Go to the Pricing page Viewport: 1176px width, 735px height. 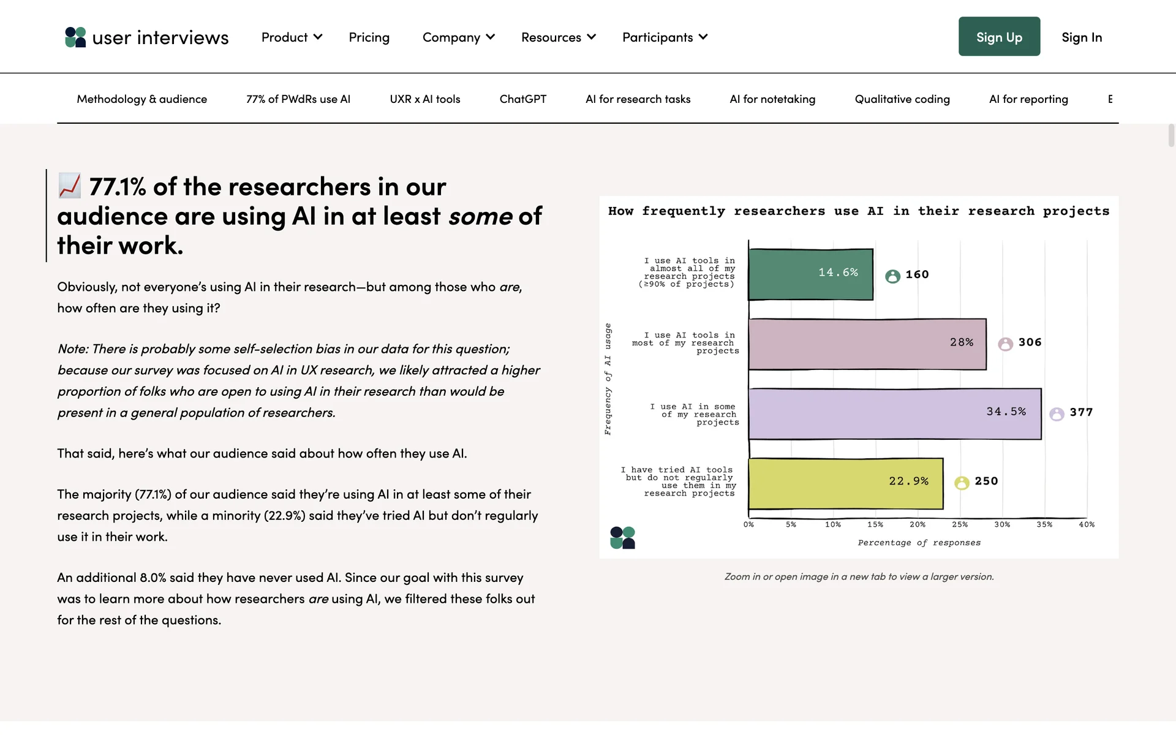point(369,37)
